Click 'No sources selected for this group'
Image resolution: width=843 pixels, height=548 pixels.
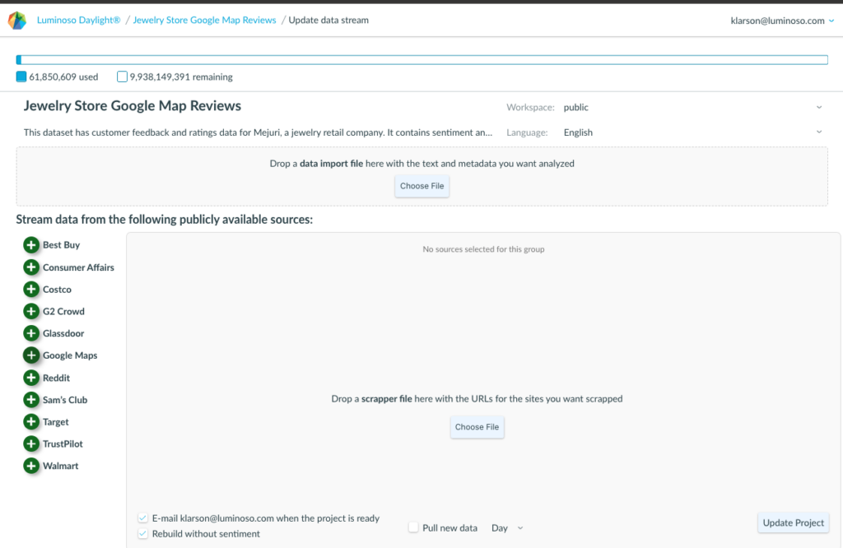pyautogui.click(x=483, y=249)
